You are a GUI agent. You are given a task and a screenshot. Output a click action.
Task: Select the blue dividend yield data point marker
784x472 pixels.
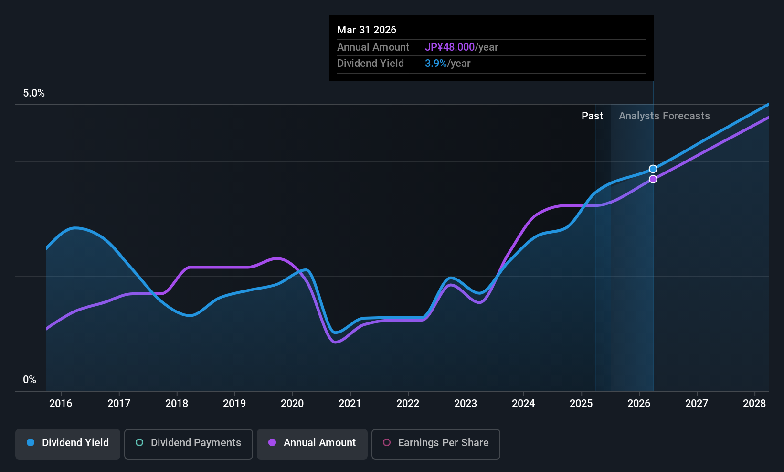click(x=653, y=169)
